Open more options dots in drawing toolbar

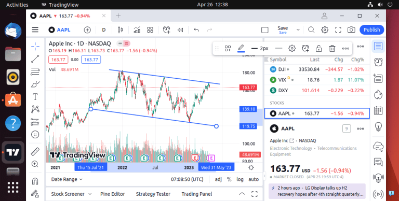(x=345, y=48)
